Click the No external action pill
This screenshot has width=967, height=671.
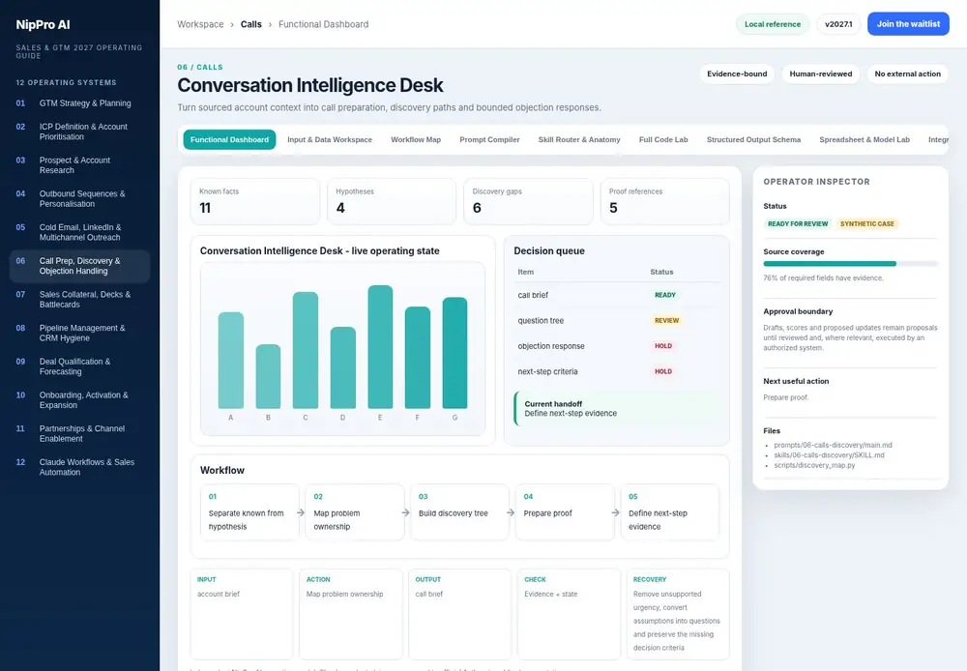pos(907,74)
